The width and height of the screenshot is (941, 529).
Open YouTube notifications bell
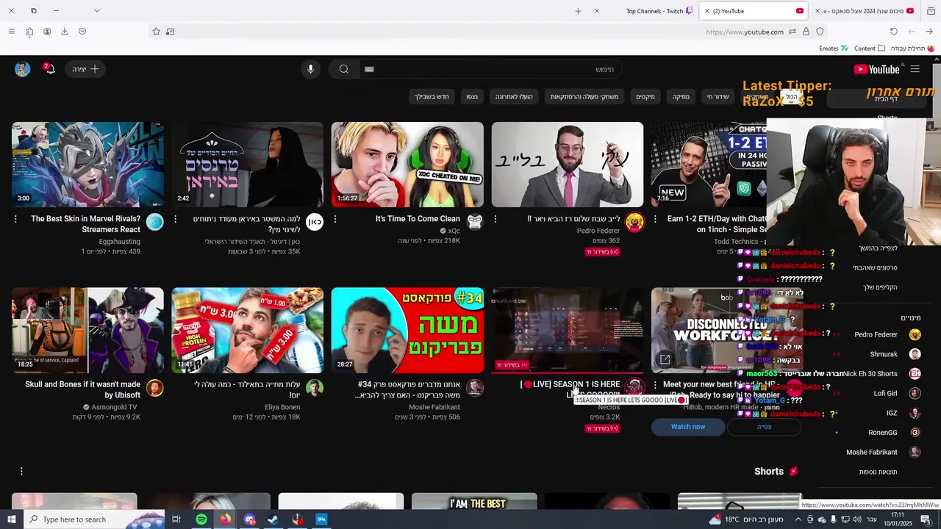click(49, 69)
